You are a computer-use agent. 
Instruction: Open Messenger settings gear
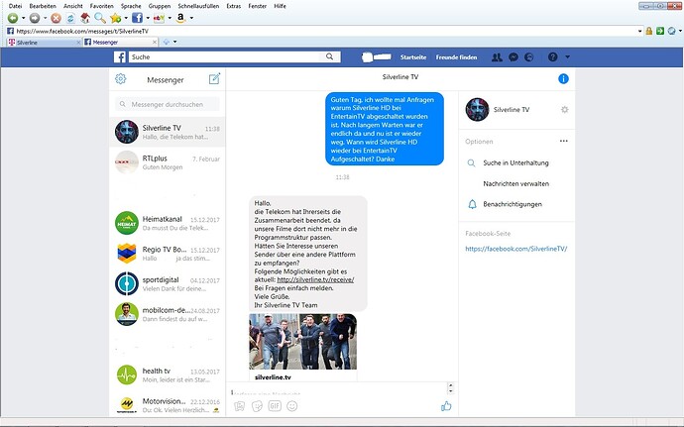pyautogui.click(x=120, y=79)
